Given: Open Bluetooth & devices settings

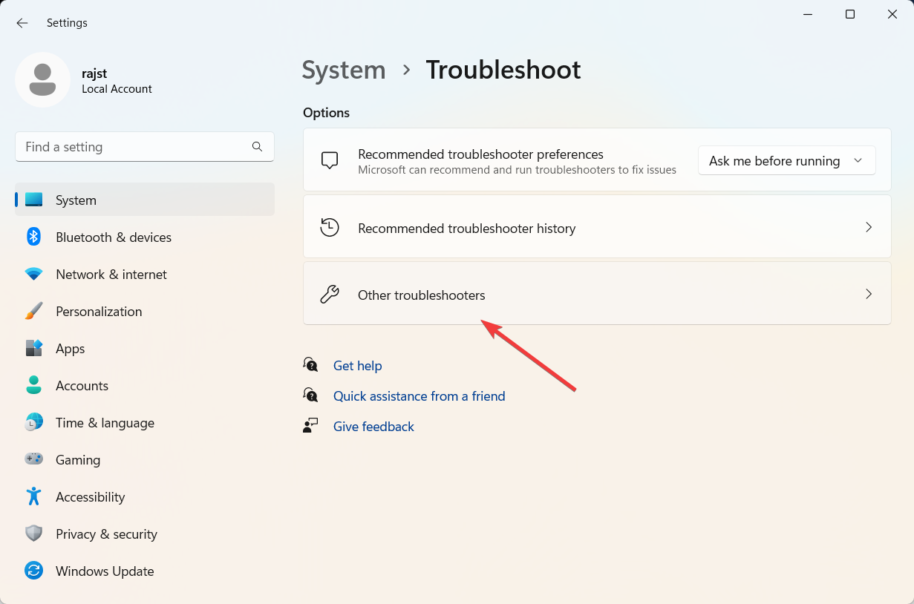Looking at the screenshot, I should 145,237.
